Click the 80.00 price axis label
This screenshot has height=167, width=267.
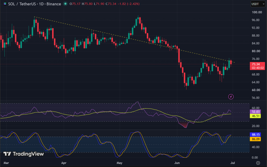[x=256, y=51]
